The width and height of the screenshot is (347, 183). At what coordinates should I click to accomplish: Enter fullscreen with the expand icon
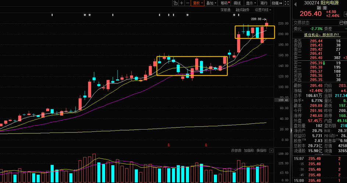click(287, 3)
